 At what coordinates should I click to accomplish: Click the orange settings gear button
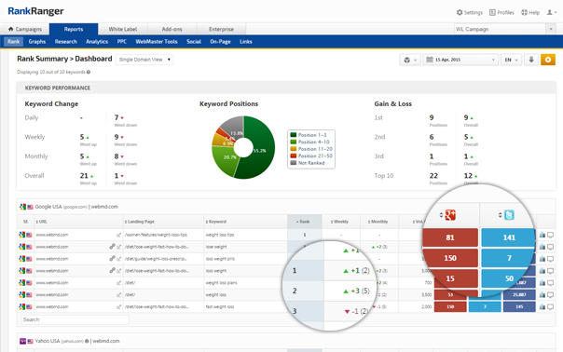pyautogui.click(x=548, y=60)
